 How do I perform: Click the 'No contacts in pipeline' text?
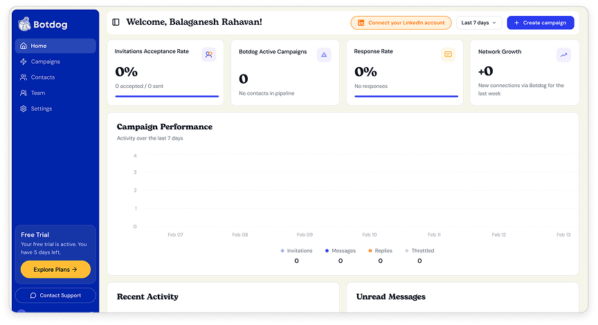pos(266,93)
